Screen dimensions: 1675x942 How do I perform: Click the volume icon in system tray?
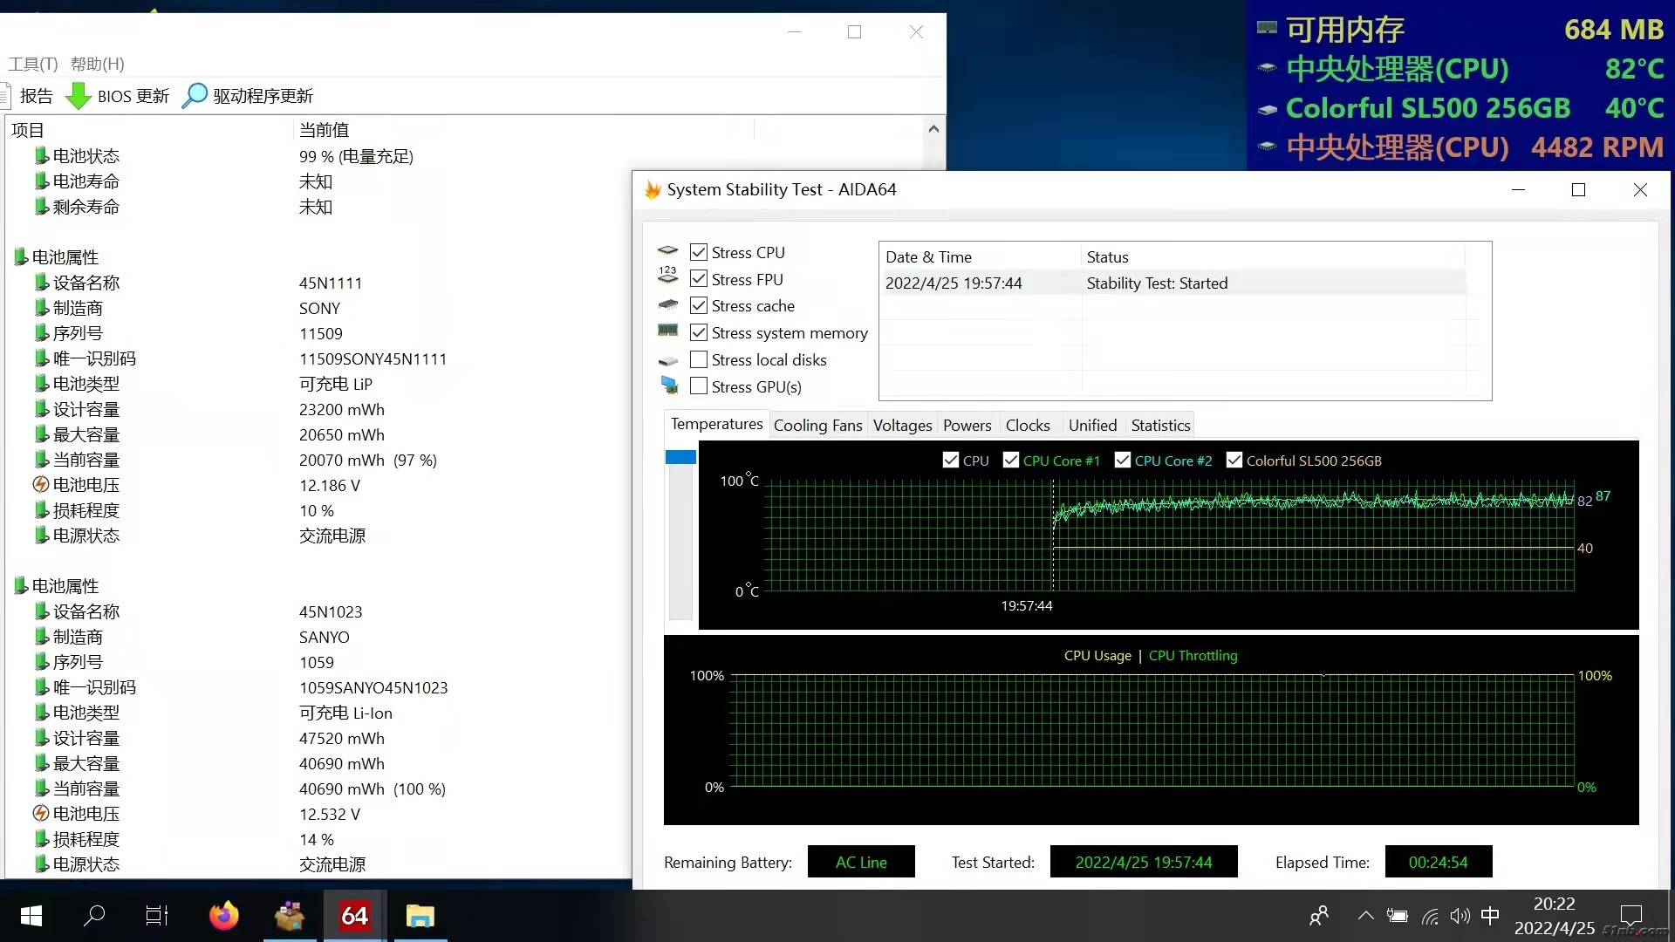click(x=1460, y=916)
